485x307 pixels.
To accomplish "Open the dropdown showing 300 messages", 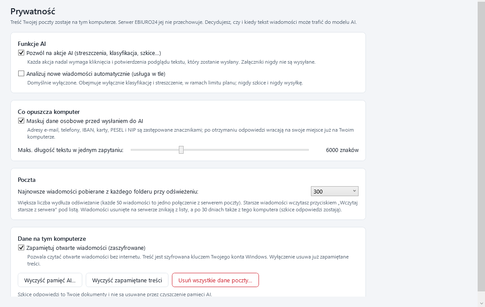I will coord(334,191).
